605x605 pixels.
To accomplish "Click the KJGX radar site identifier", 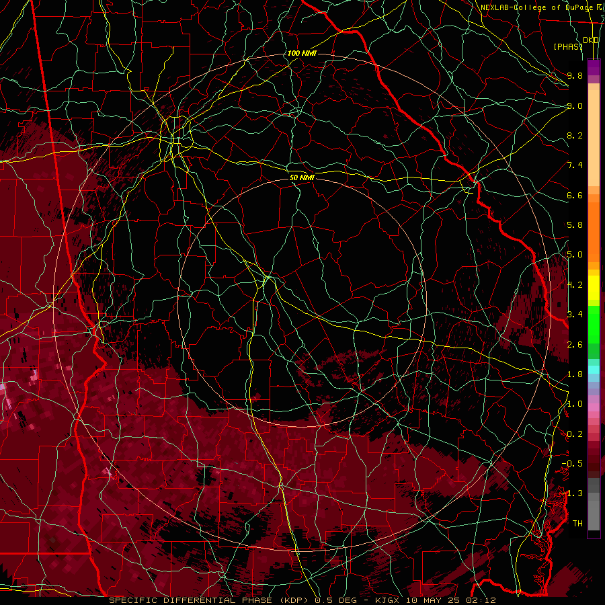I will (388, 600).
